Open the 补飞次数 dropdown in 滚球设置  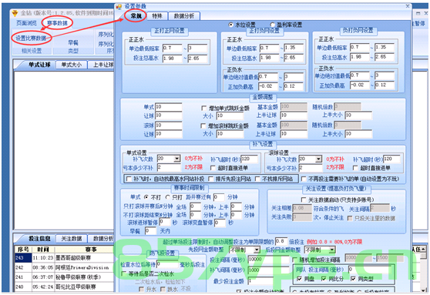tap(318, 159)
